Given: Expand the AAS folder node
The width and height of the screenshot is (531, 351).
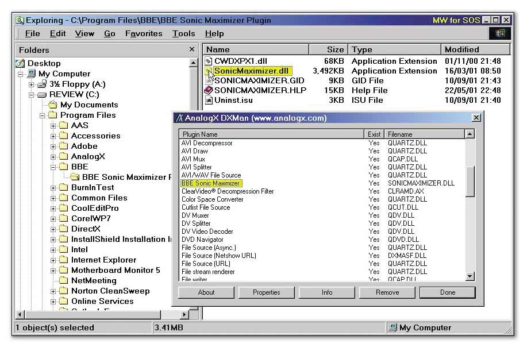Looking at the screenshot, I should (x=53, y=126).
